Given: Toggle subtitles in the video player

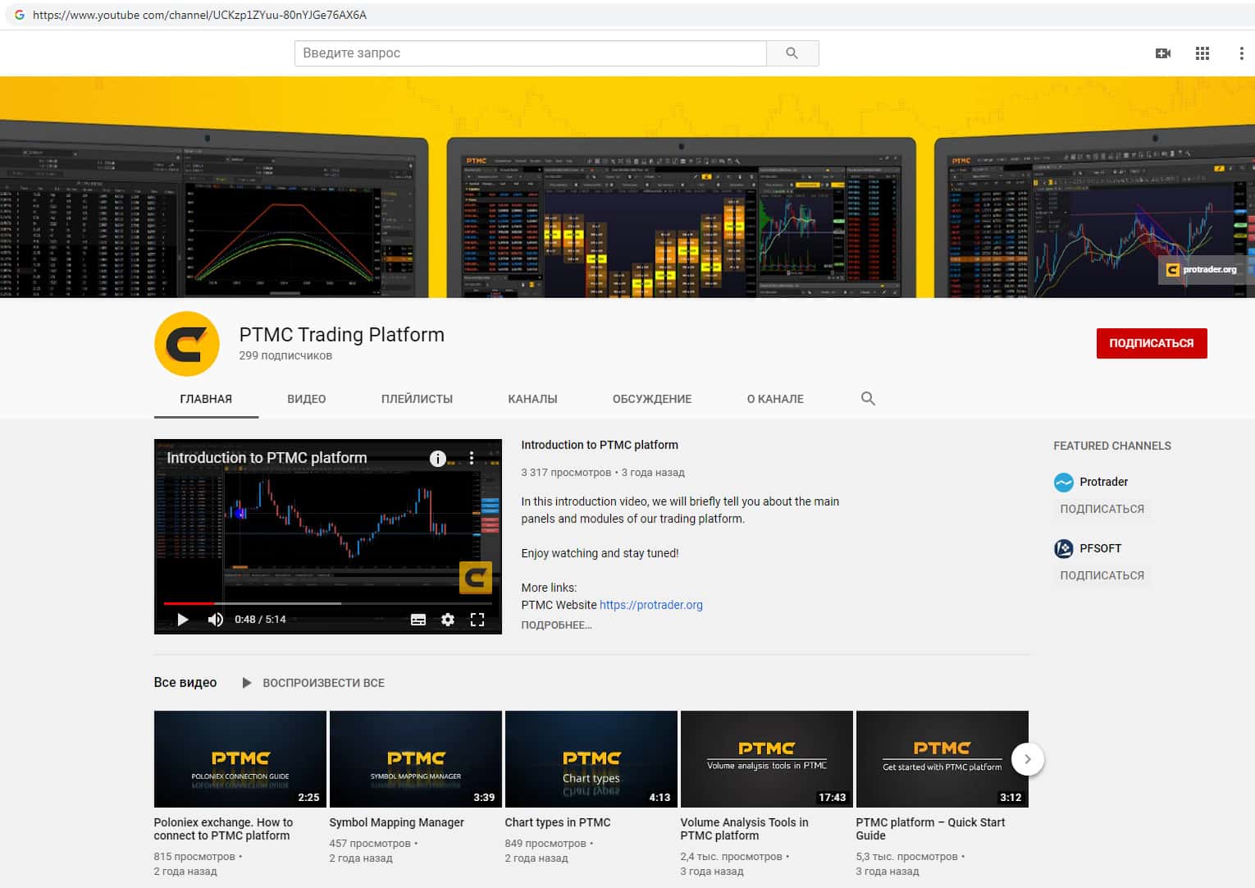Looking at the screenshot, I should pos(418,620).
